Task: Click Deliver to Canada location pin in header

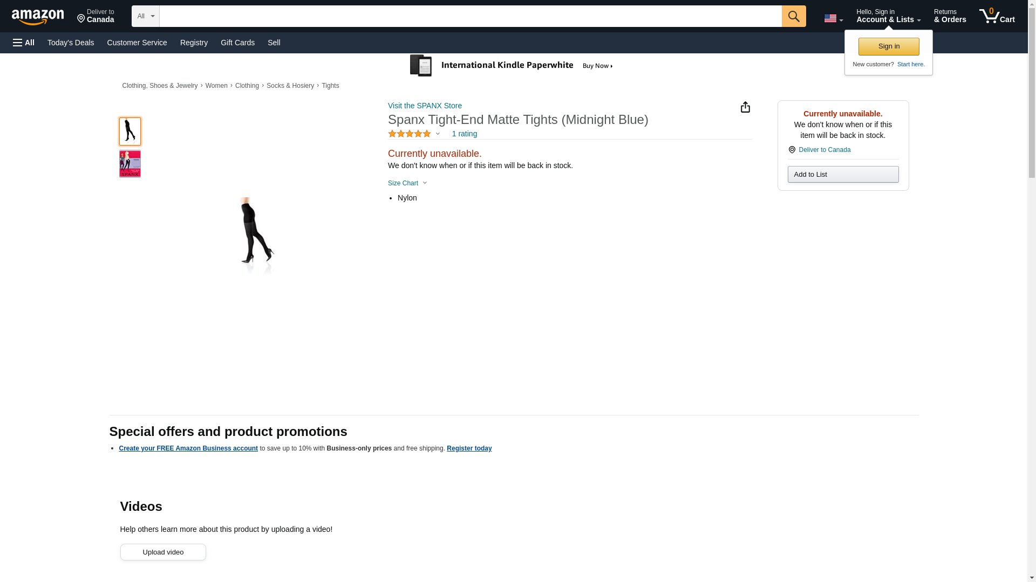Action: (96, 16)
